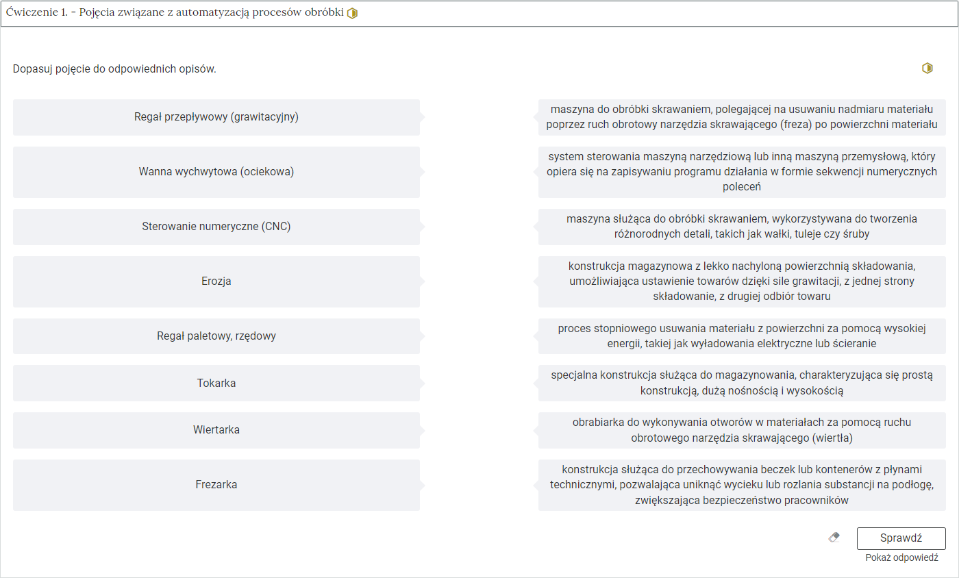Image resolution: width=959 pixels, height=578 pixels.
Task: Select the Regał paletowy, rzędowy term
Action: [216, 336]
